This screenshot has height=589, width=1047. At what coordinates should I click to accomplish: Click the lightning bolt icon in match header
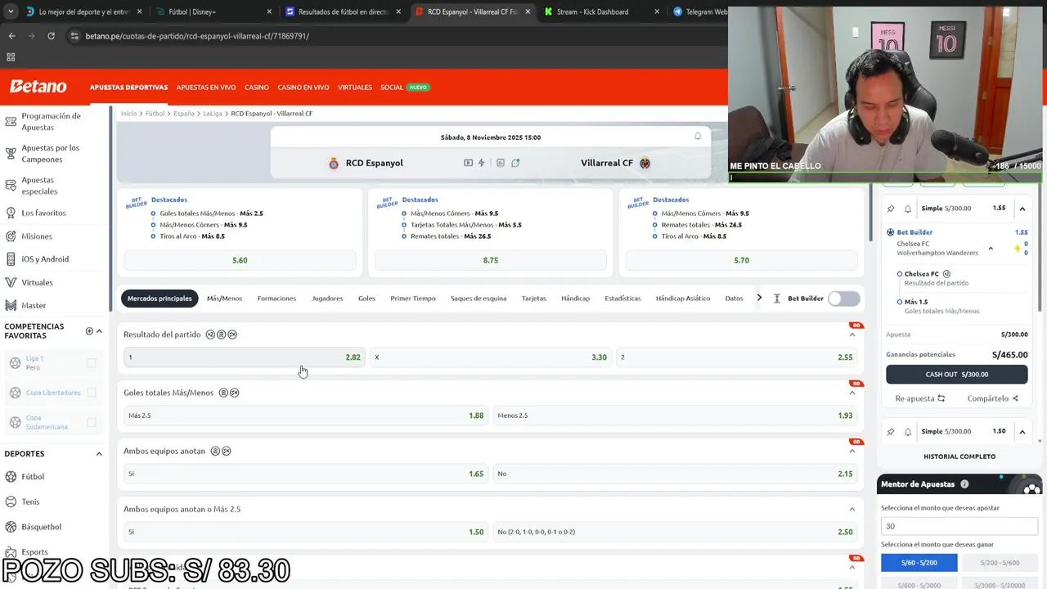pyautogui.click(x=482, y=163)
